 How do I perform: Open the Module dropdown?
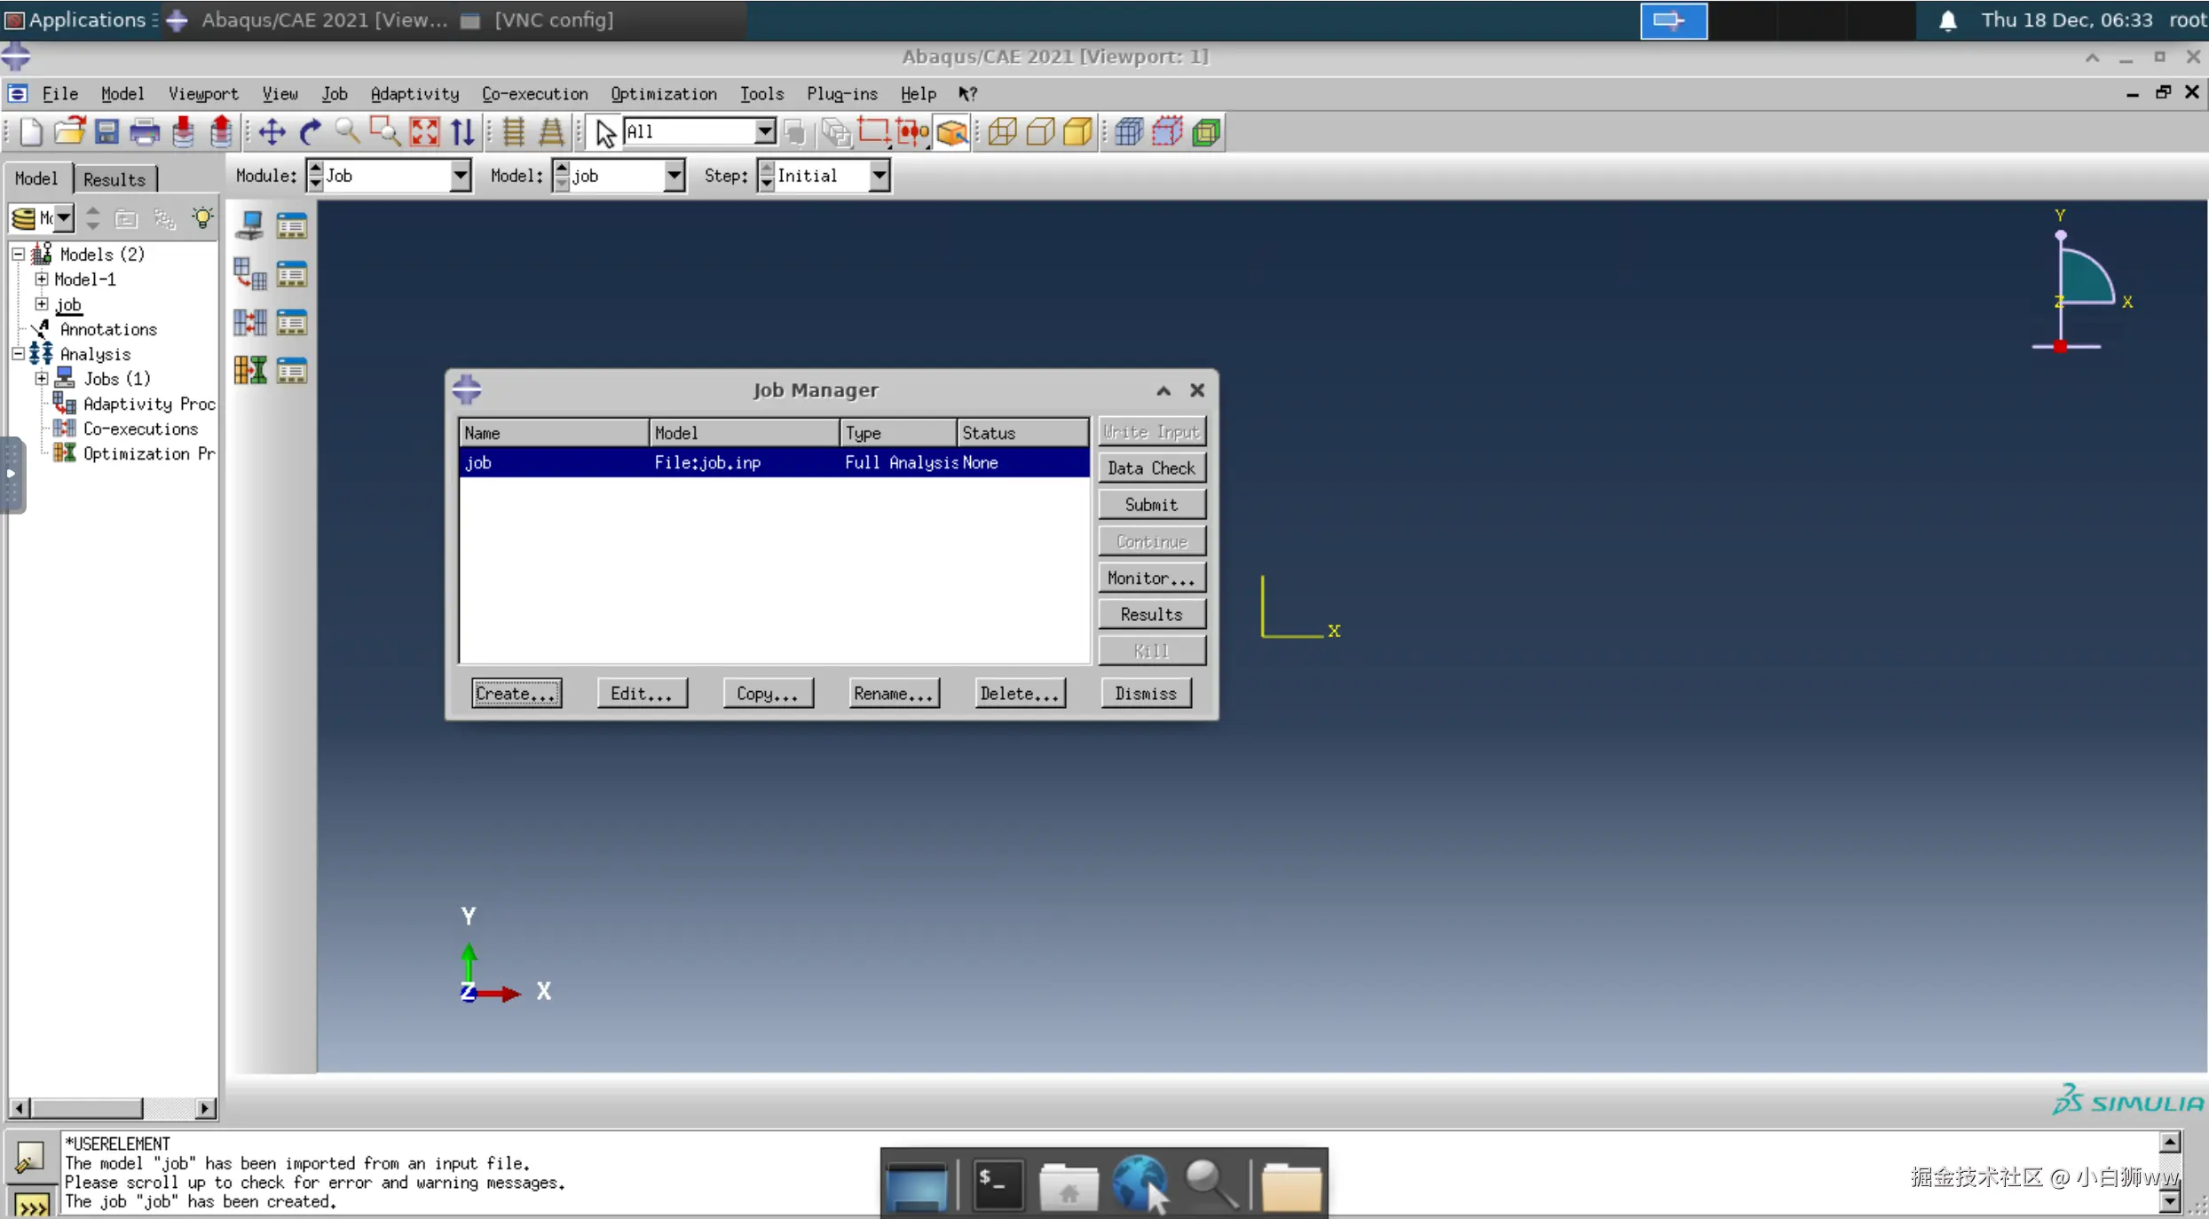pos(460,176)
